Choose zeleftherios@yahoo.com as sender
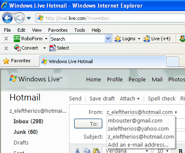185x153 pixels. [x=138, y=129]
